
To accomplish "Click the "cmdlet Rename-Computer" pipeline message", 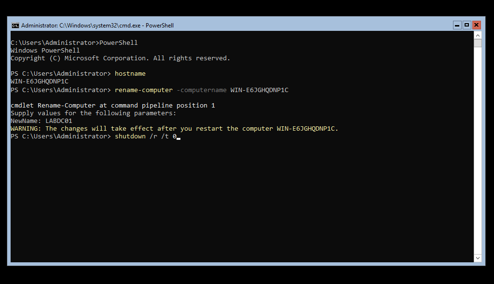I will pos(112,106).
